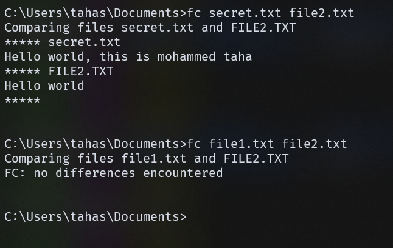Click the word "encountered" in the FC result

183,173
